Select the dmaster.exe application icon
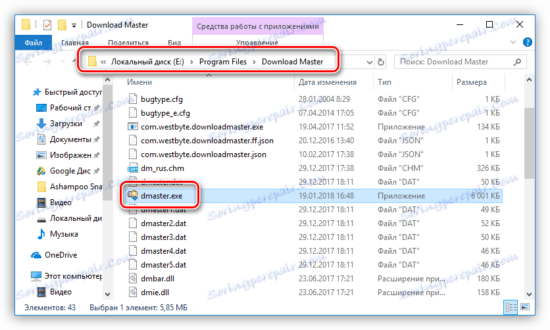Viewport: 550px width, 330px height. click(133, 195)
